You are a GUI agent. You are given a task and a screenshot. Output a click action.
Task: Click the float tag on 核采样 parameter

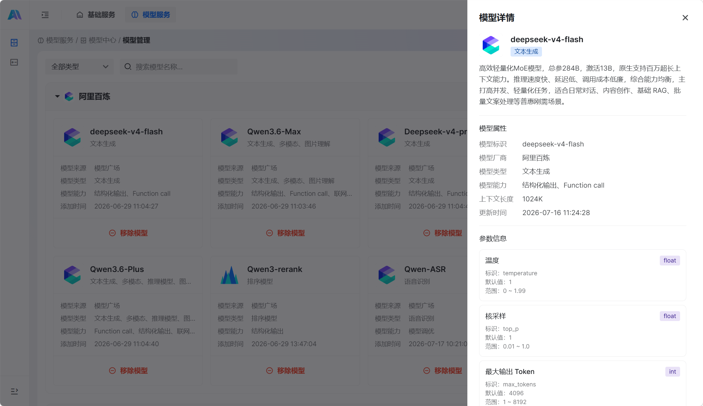670,316
